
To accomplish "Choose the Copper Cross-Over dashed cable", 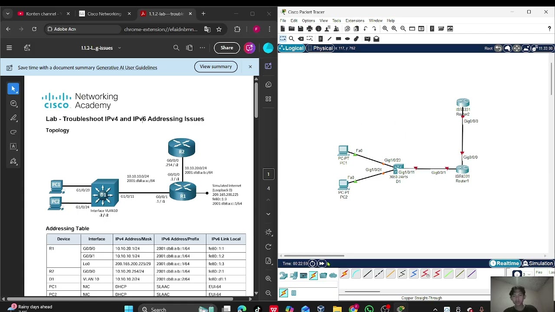I will pyautogui.click(x=379, y=274).
